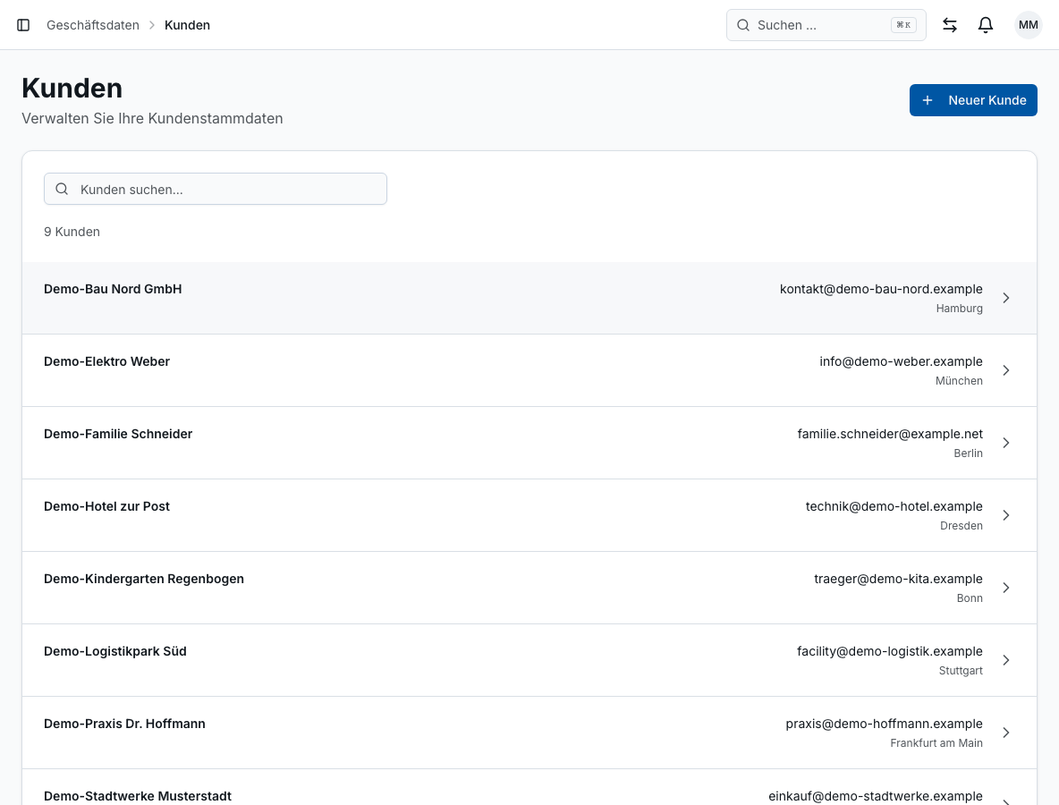The height and width of the screenshot is (805, 1059).
Task: Open chevron for Demo-Logistikpark Süd
Action: 1005,660
